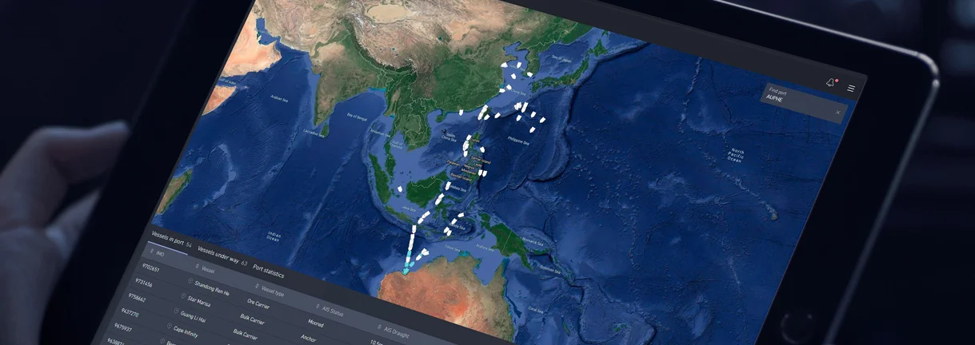
Task: Select vessel name Cape Infinity
Action: coord(186,331)
